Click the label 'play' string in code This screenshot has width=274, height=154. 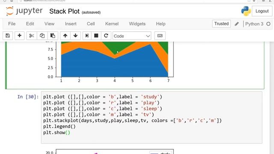click(x=149, y=103)
